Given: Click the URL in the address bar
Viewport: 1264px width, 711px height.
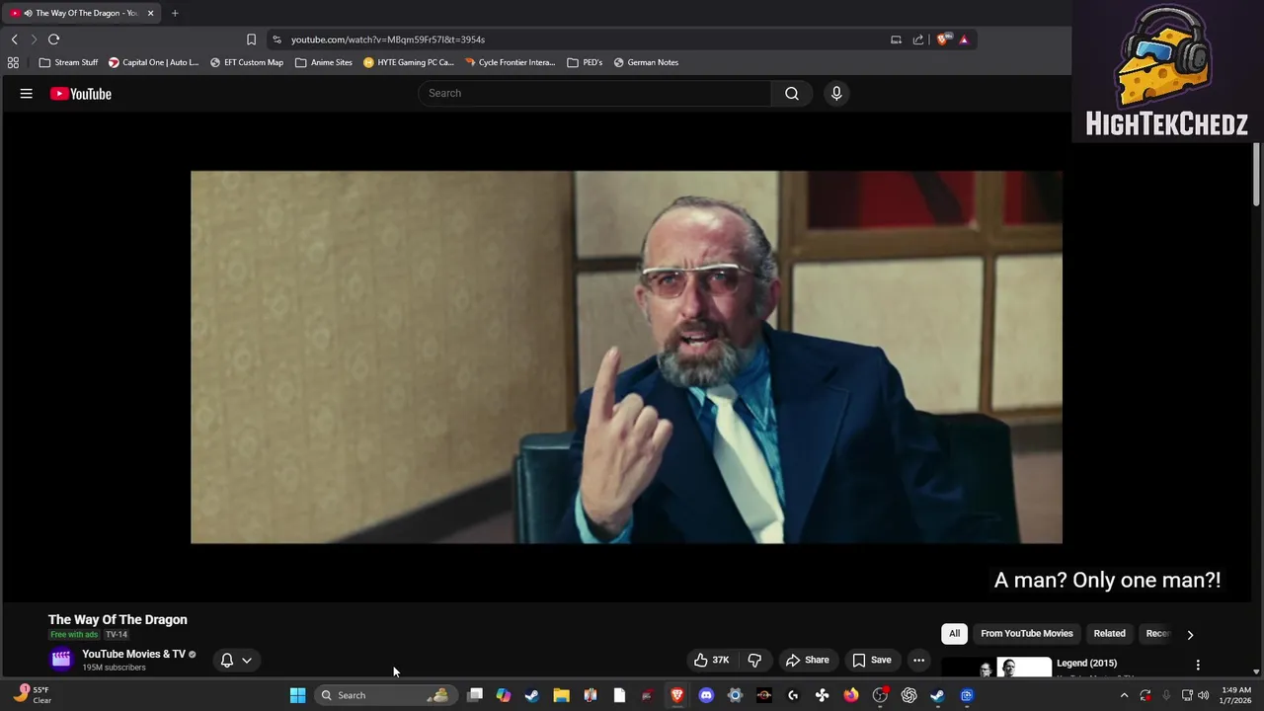Looking at the screenshot, I should [387, 39].
